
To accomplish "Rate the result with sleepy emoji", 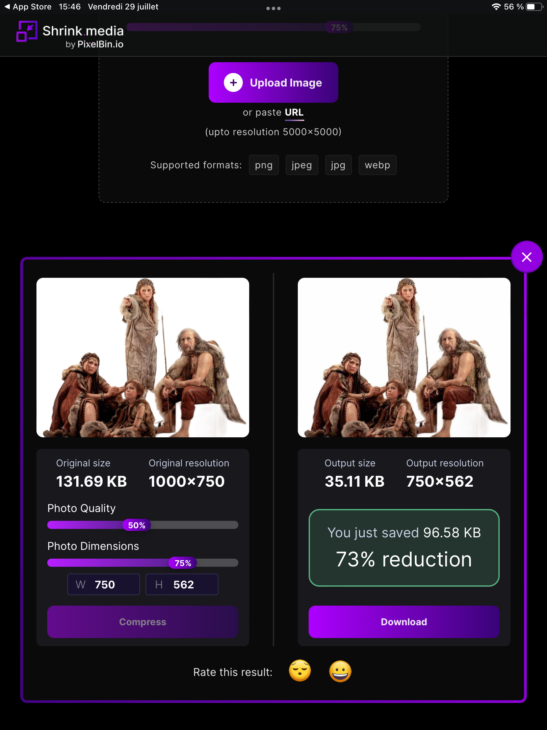I will point(300,671).
